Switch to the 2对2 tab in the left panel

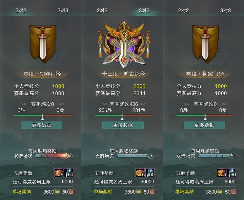(x=21, y=10)
